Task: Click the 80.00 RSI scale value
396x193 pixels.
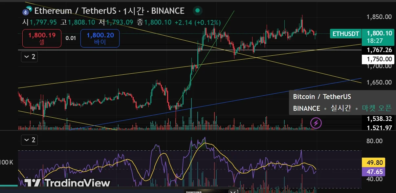Action: 374,141
